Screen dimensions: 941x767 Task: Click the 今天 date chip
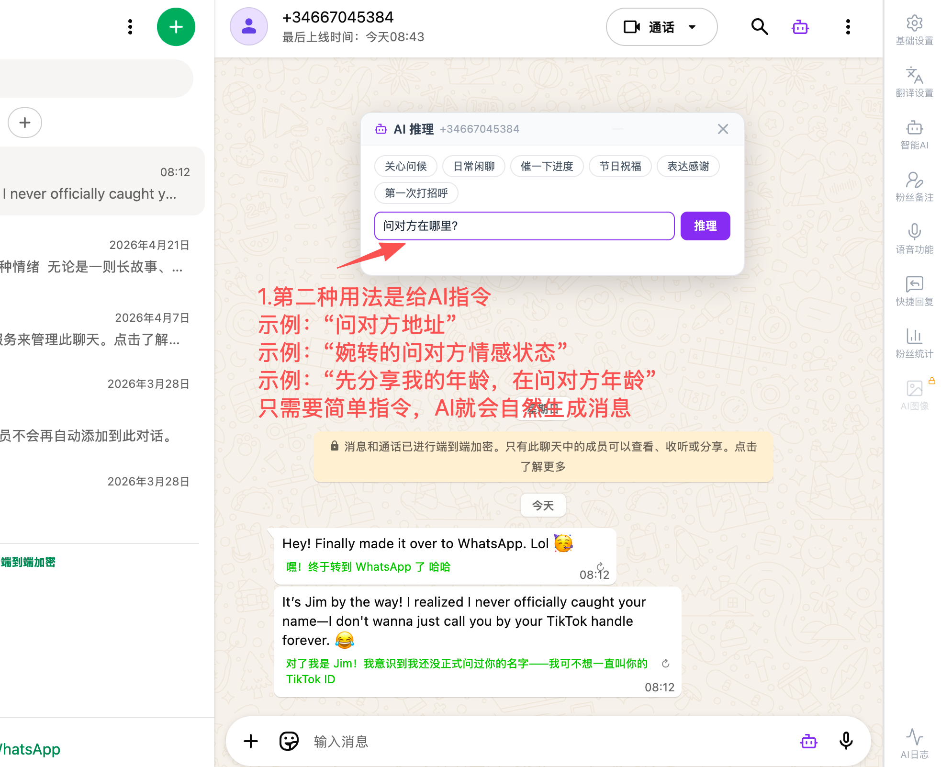click(543, 506)
